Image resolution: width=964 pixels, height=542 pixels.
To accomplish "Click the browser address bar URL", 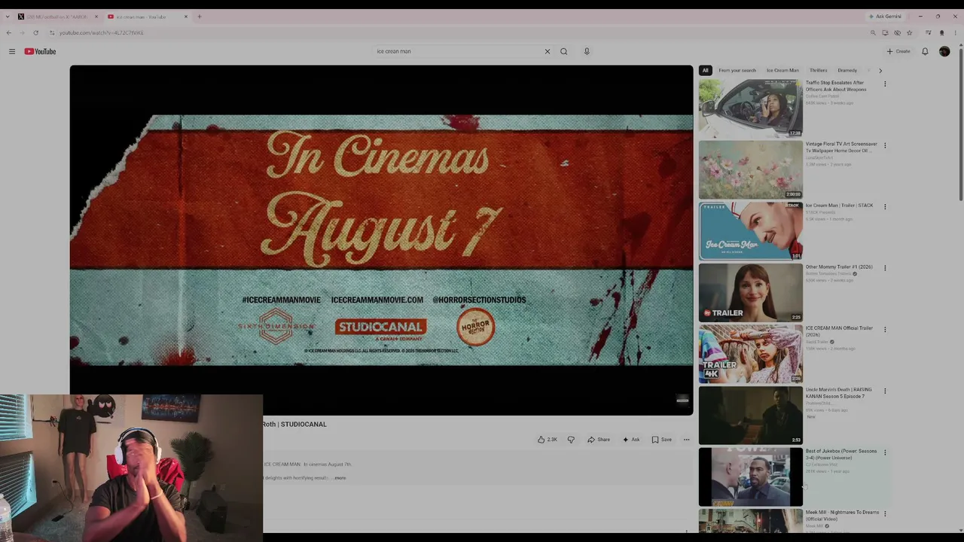I will pos(102,32).
